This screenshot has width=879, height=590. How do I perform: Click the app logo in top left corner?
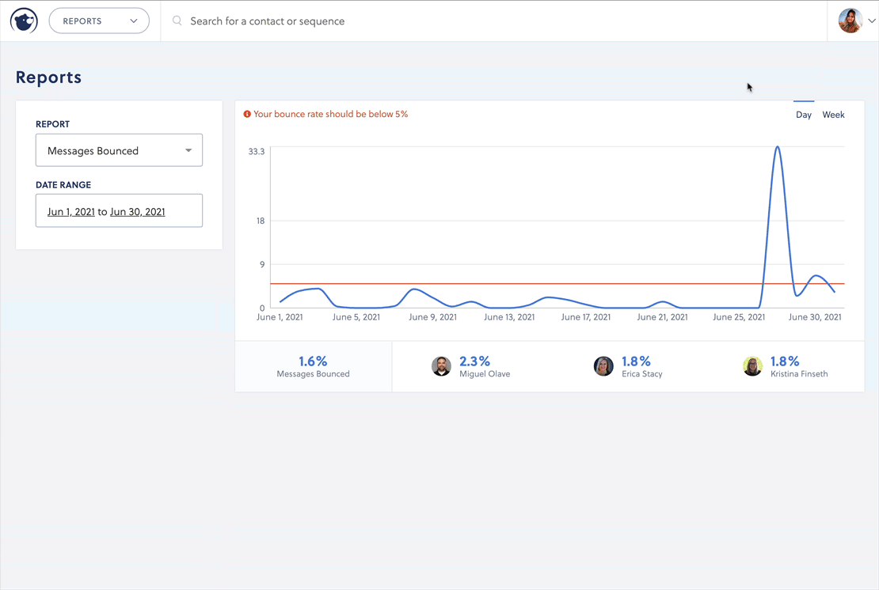pos(23,21)
